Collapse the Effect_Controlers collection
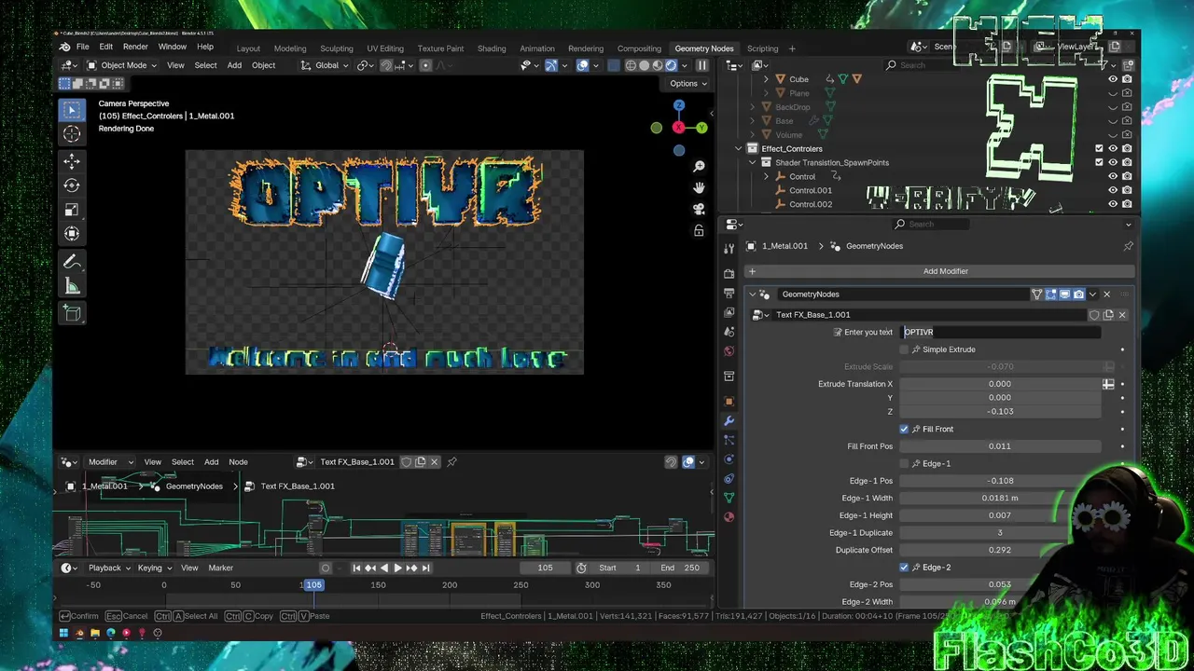 739,149
